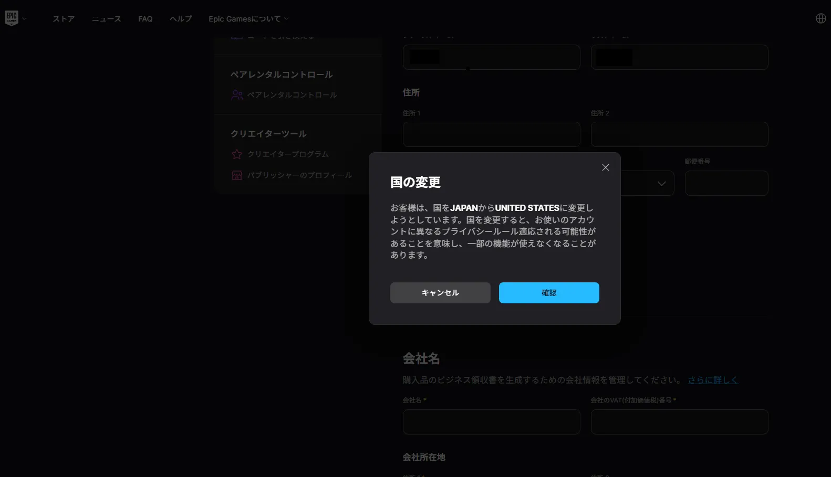Click the 住所 1 input field
This screenshot has width=831, height=477.
point(491,134)
